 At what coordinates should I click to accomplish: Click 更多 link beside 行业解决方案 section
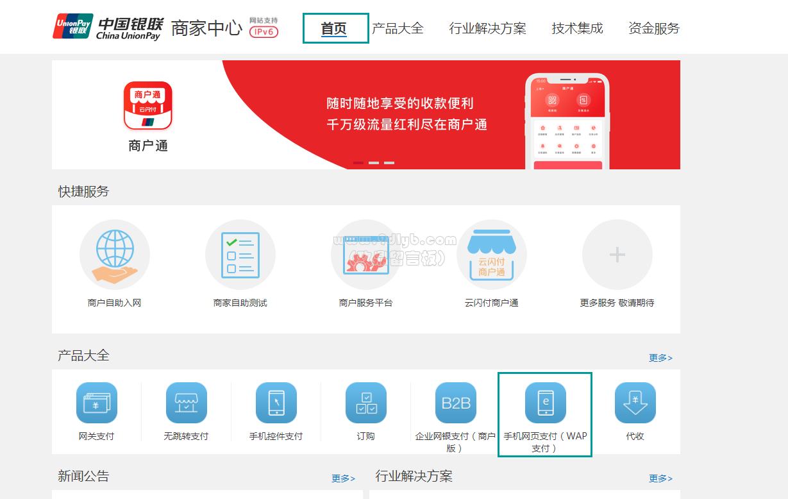click(660, 478)
